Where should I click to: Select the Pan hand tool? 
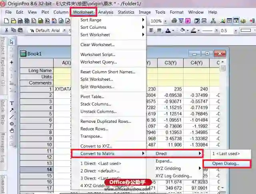(12, 131)
